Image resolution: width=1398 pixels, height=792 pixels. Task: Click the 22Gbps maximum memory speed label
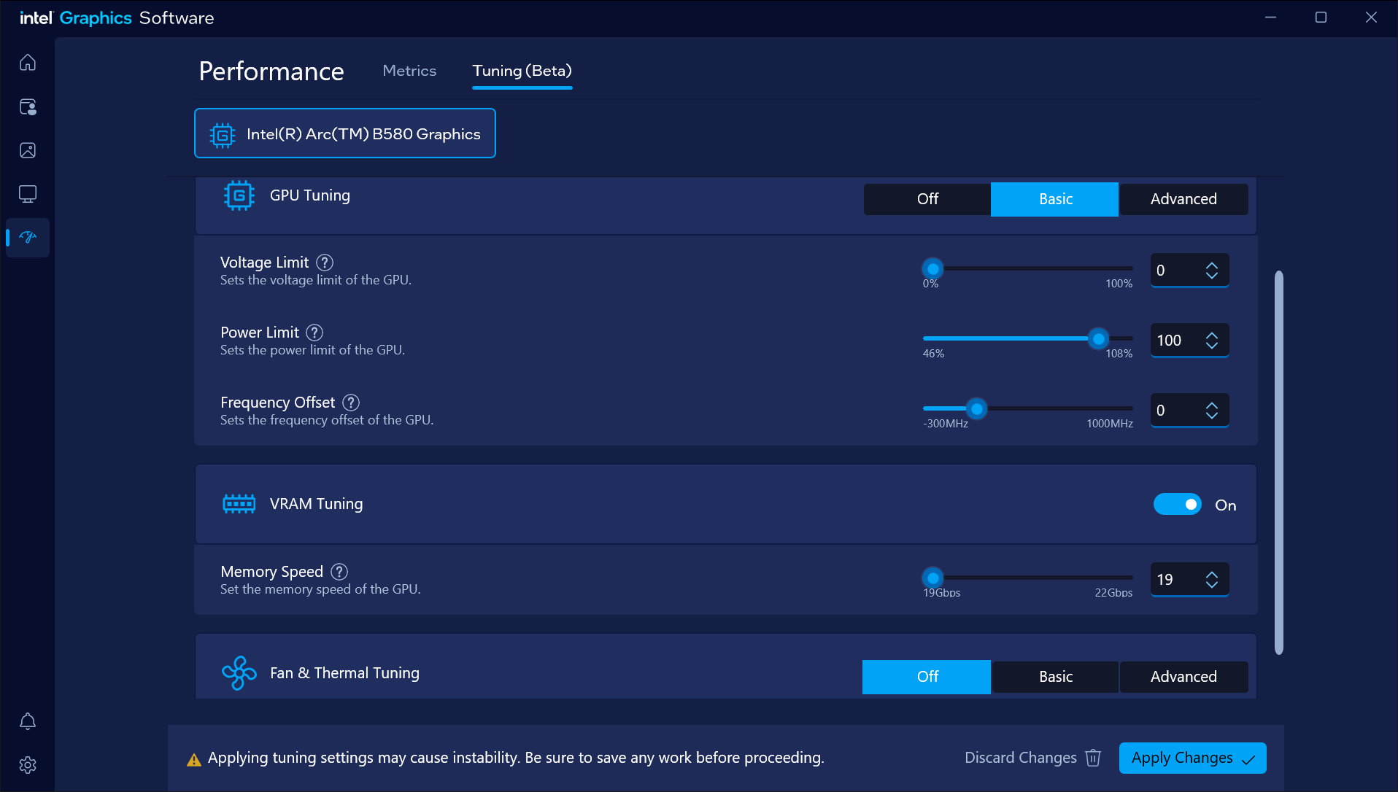pos(1113,593)
